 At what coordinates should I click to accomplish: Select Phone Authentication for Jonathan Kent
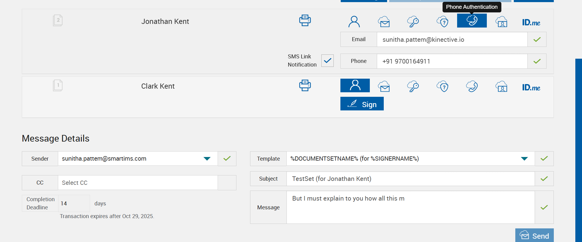[x=472, y=21]
